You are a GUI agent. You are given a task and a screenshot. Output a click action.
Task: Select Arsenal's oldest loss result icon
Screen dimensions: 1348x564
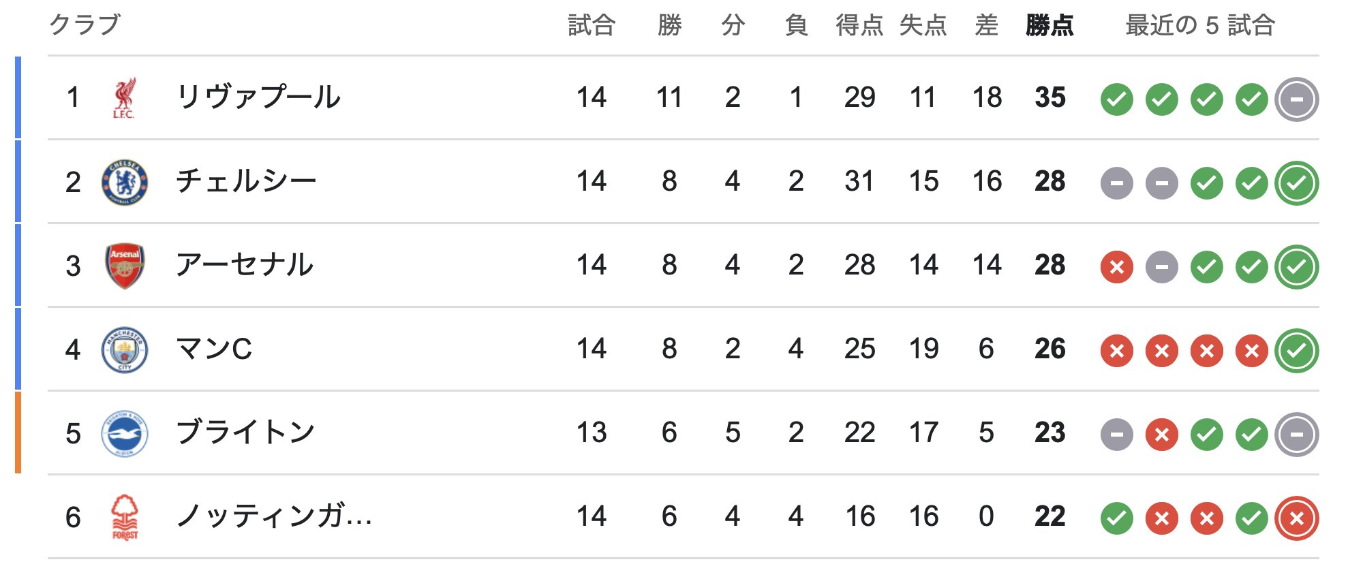pyautogui.click(x=1117, y=267)
